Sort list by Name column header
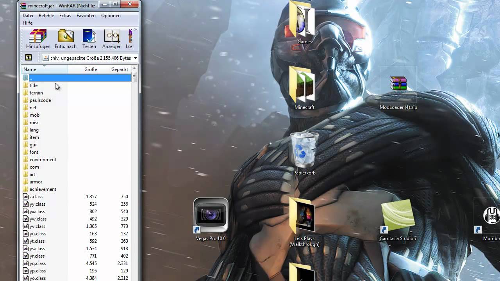Image resolution: width=500 pixels, height=281 pixels. (45, 69)
